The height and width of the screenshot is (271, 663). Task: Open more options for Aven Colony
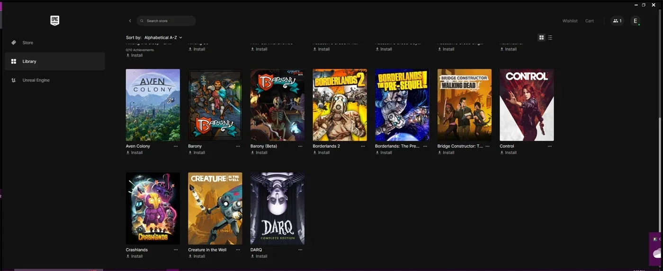coord(176,146)
